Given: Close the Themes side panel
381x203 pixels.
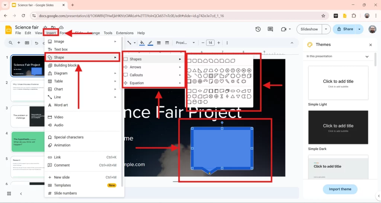Looking at the screenshot, I should click(x=370, y=45).
